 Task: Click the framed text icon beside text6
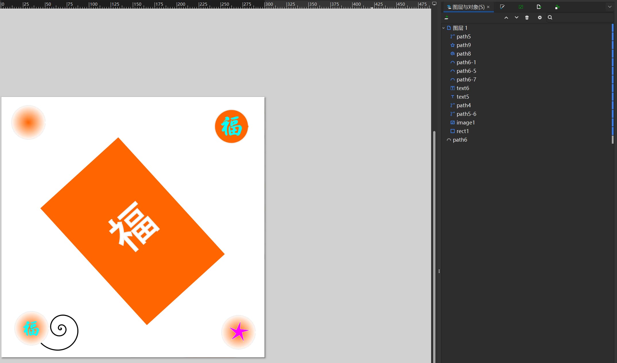[452, 88]
